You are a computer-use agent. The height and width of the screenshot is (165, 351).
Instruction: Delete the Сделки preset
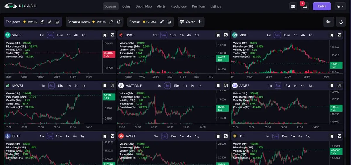[169, 22]
